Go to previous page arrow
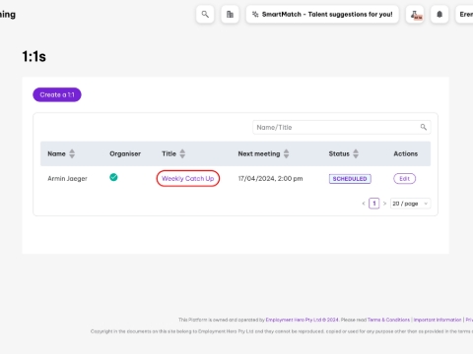Viewport: 473px width, 354px height. 364,204
